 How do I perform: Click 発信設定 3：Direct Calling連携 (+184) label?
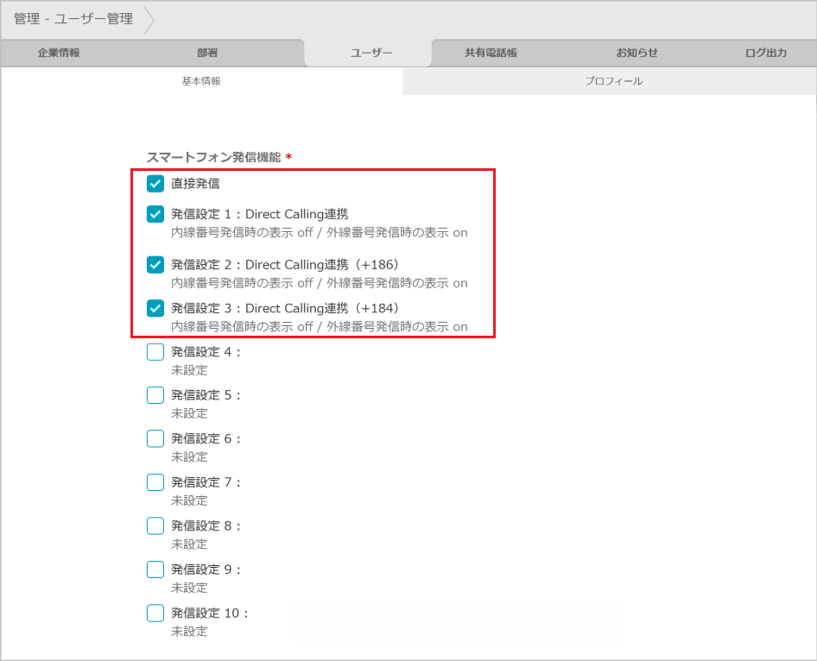(286, 308)
